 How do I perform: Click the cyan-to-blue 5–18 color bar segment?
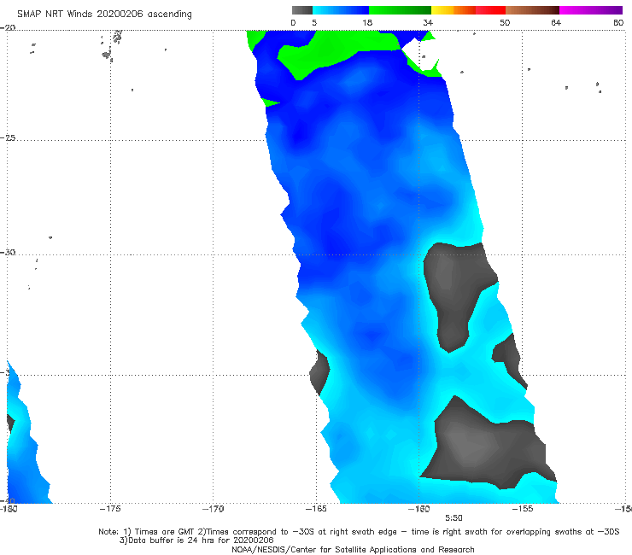(x=341, y=10)
